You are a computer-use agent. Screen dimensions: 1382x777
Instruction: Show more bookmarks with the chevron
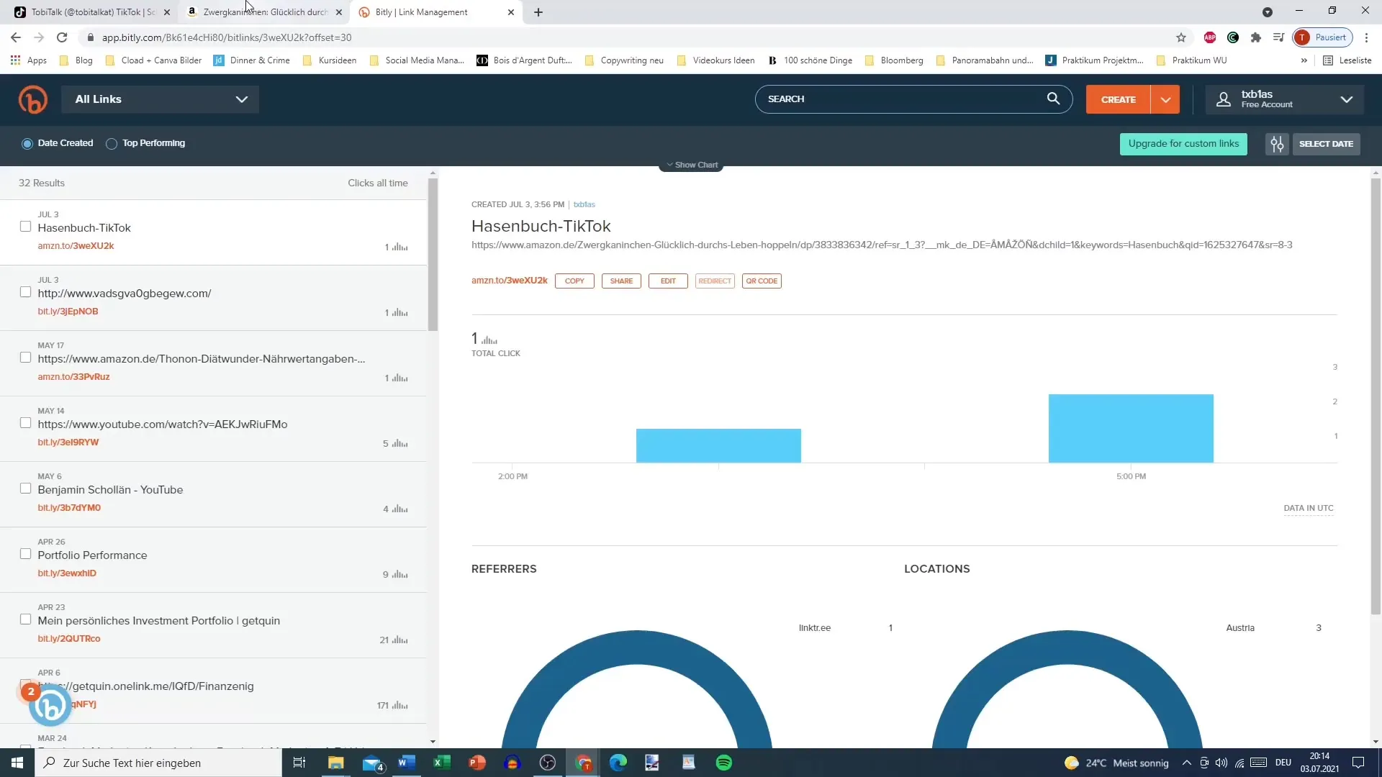pos(1304,60)
